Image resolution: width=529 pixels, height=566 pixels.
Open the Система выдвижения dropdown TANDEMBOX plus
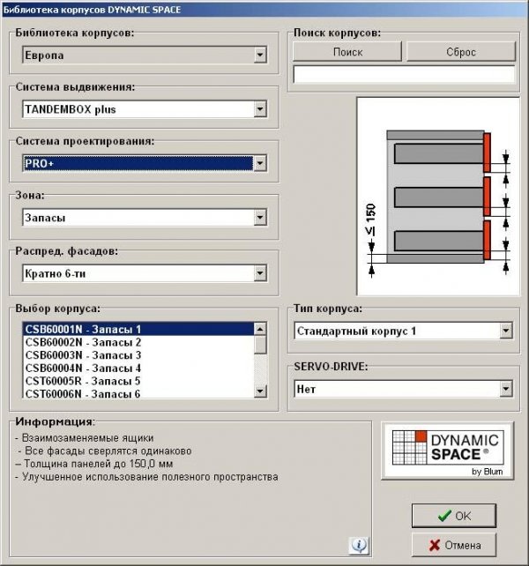pos(145,109)
